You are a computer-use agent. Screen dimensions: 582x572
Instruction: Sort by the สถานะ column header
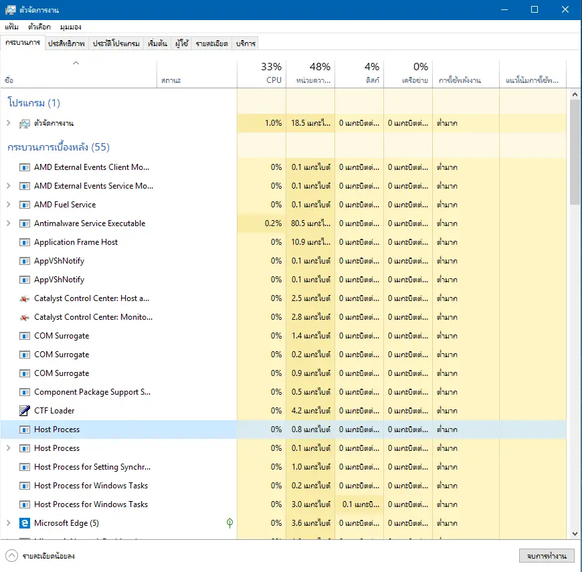[197, 74]
